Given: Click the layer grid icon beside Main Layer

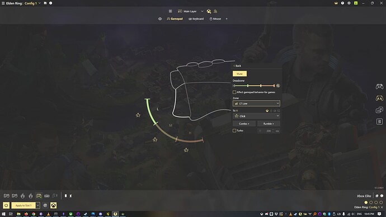Looking at the screenshot, I should point(171,11).
